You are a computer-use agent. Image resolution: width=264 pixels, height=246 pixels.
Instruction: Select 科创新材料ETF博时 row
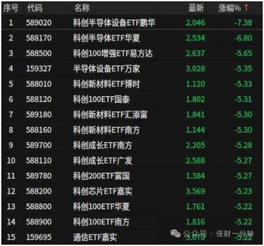[132, 84]
